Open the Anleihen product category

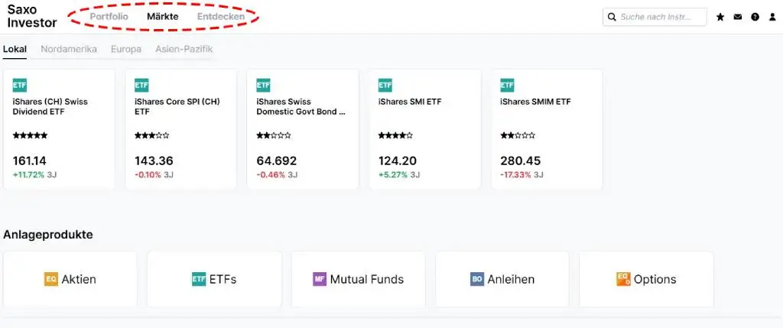point(502,279)
